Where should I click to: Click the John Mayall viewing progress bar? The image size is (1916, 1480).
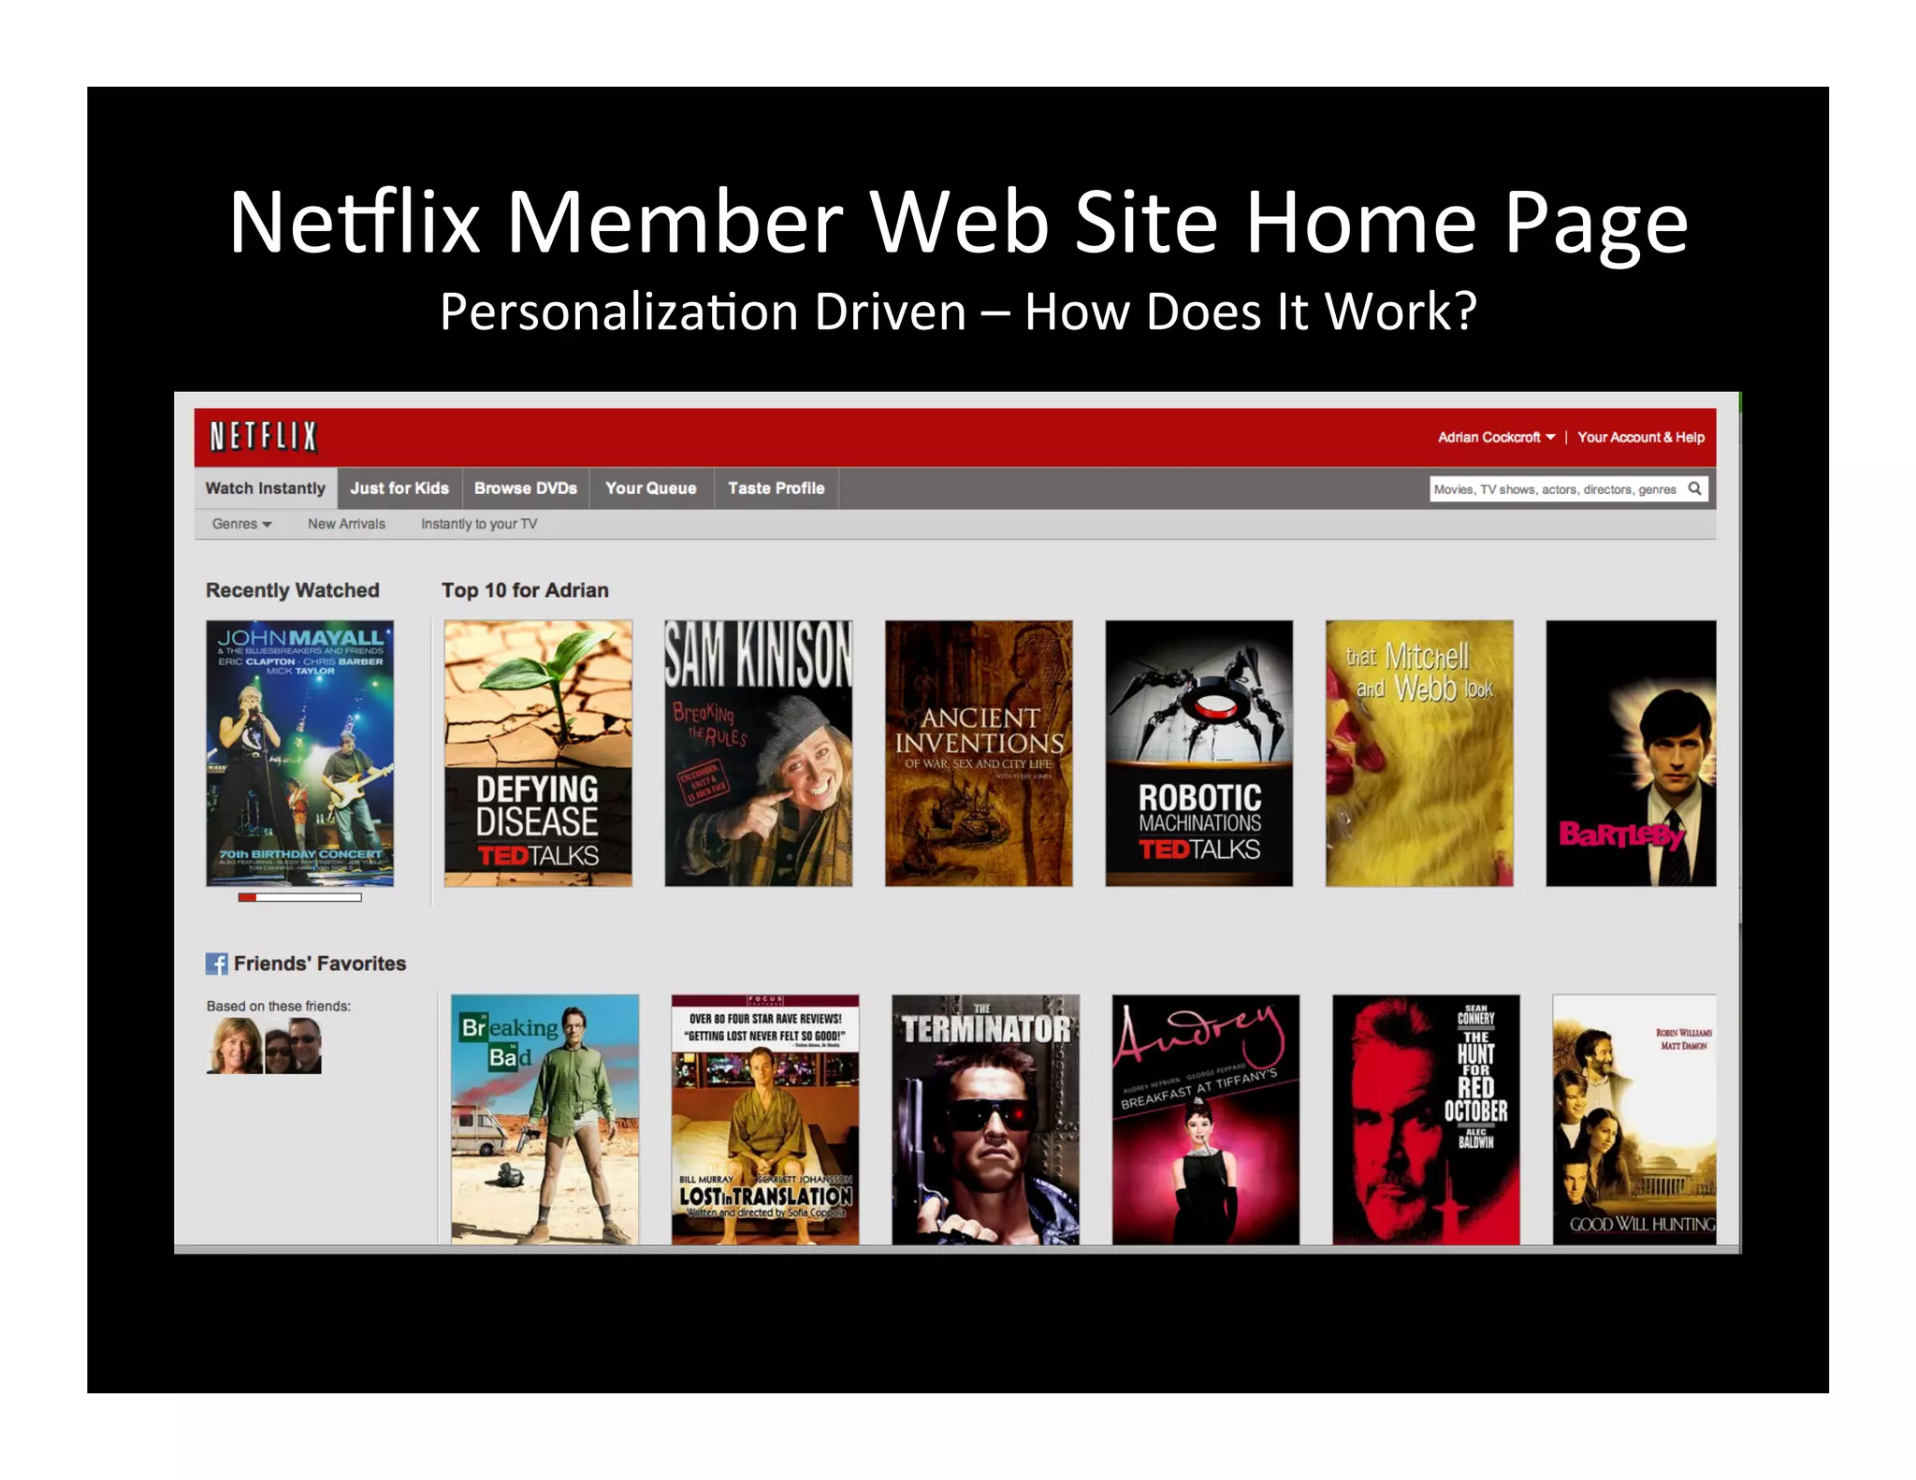point(299,897)
